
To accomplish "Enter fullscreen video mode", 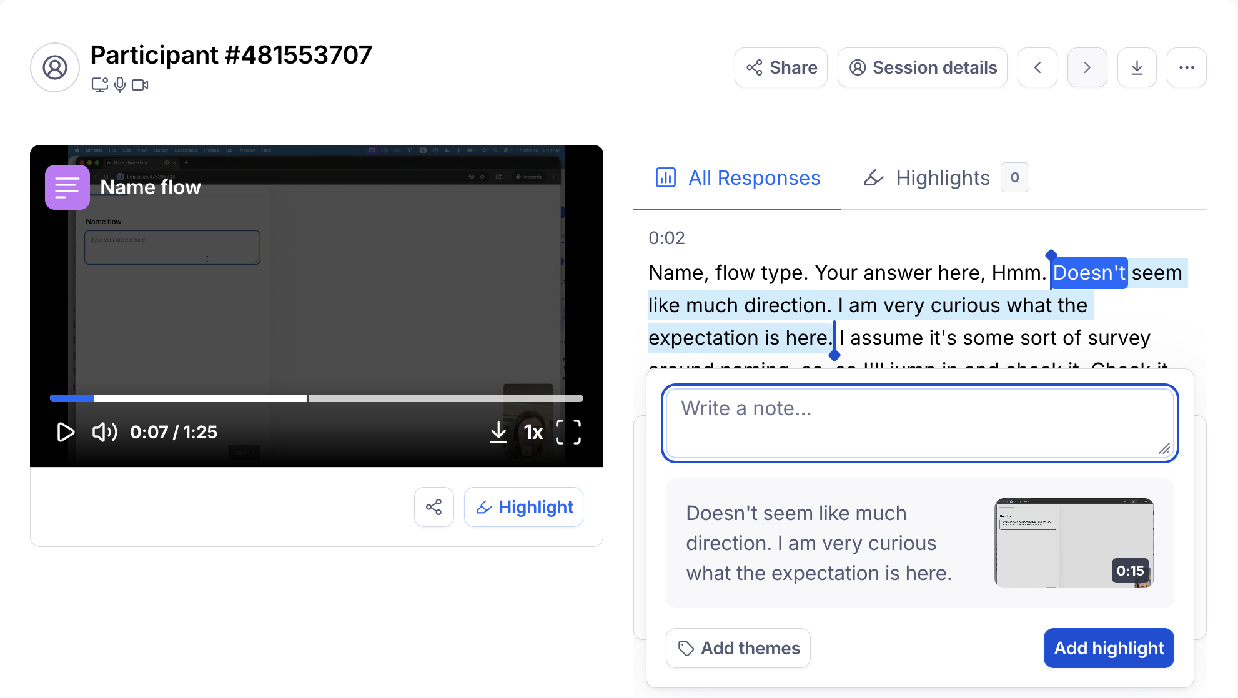I will tap(568, 432).
